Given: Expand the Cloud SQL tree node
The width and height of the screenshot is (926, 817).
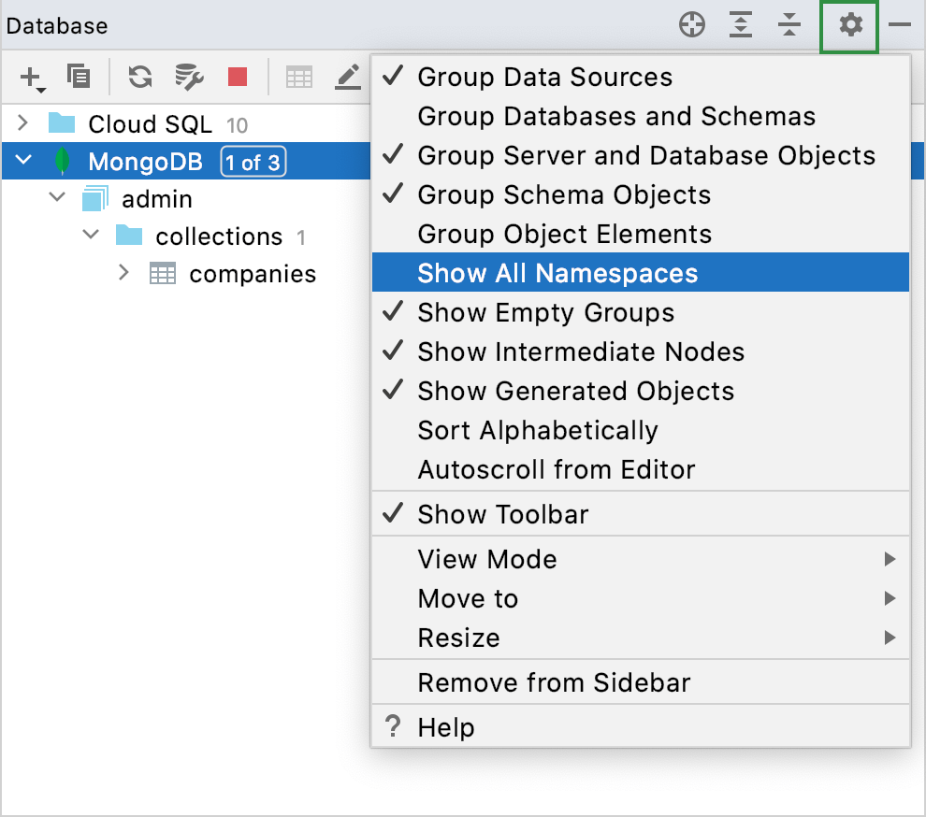Looking at the screenshot, I should click(22, 122).
